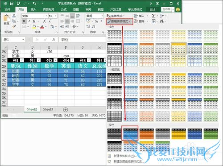Toggle align left
Image resolution: width=223 pixels, height=166 pixels.
[x=62, y=21]
